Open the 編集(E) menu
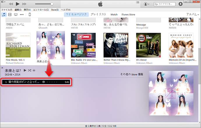201x128 pixels. 18,10
